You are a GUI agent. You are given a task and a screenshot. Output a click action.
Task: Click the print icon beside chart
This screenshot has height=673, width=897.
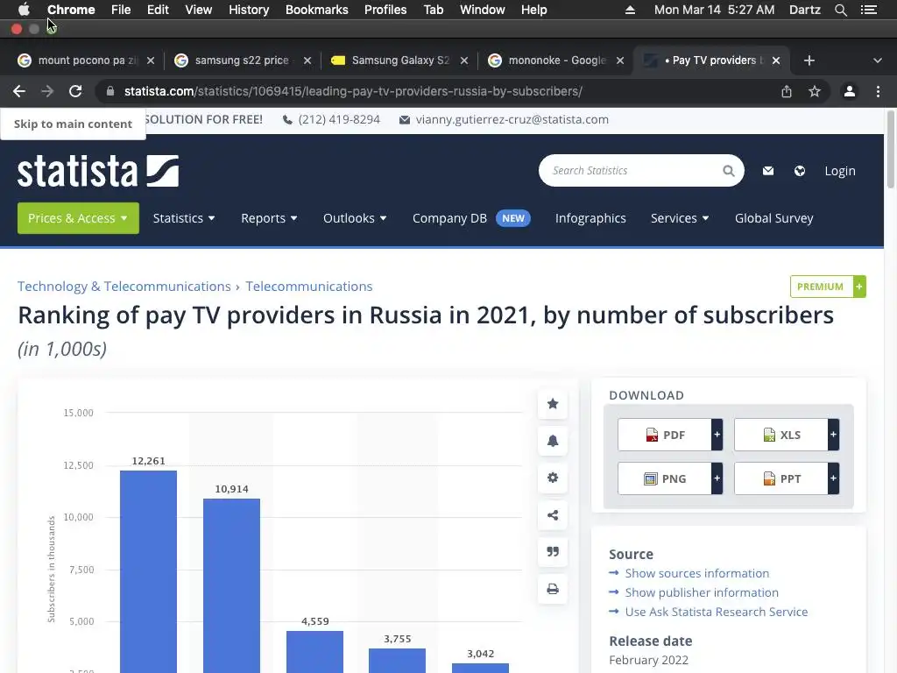[x=553, y=589]
